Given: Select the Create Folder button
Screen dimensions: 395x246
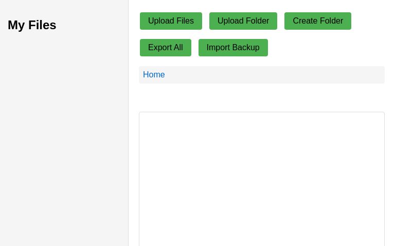Looking at the screenshot, I should click(x=317, y=21).
